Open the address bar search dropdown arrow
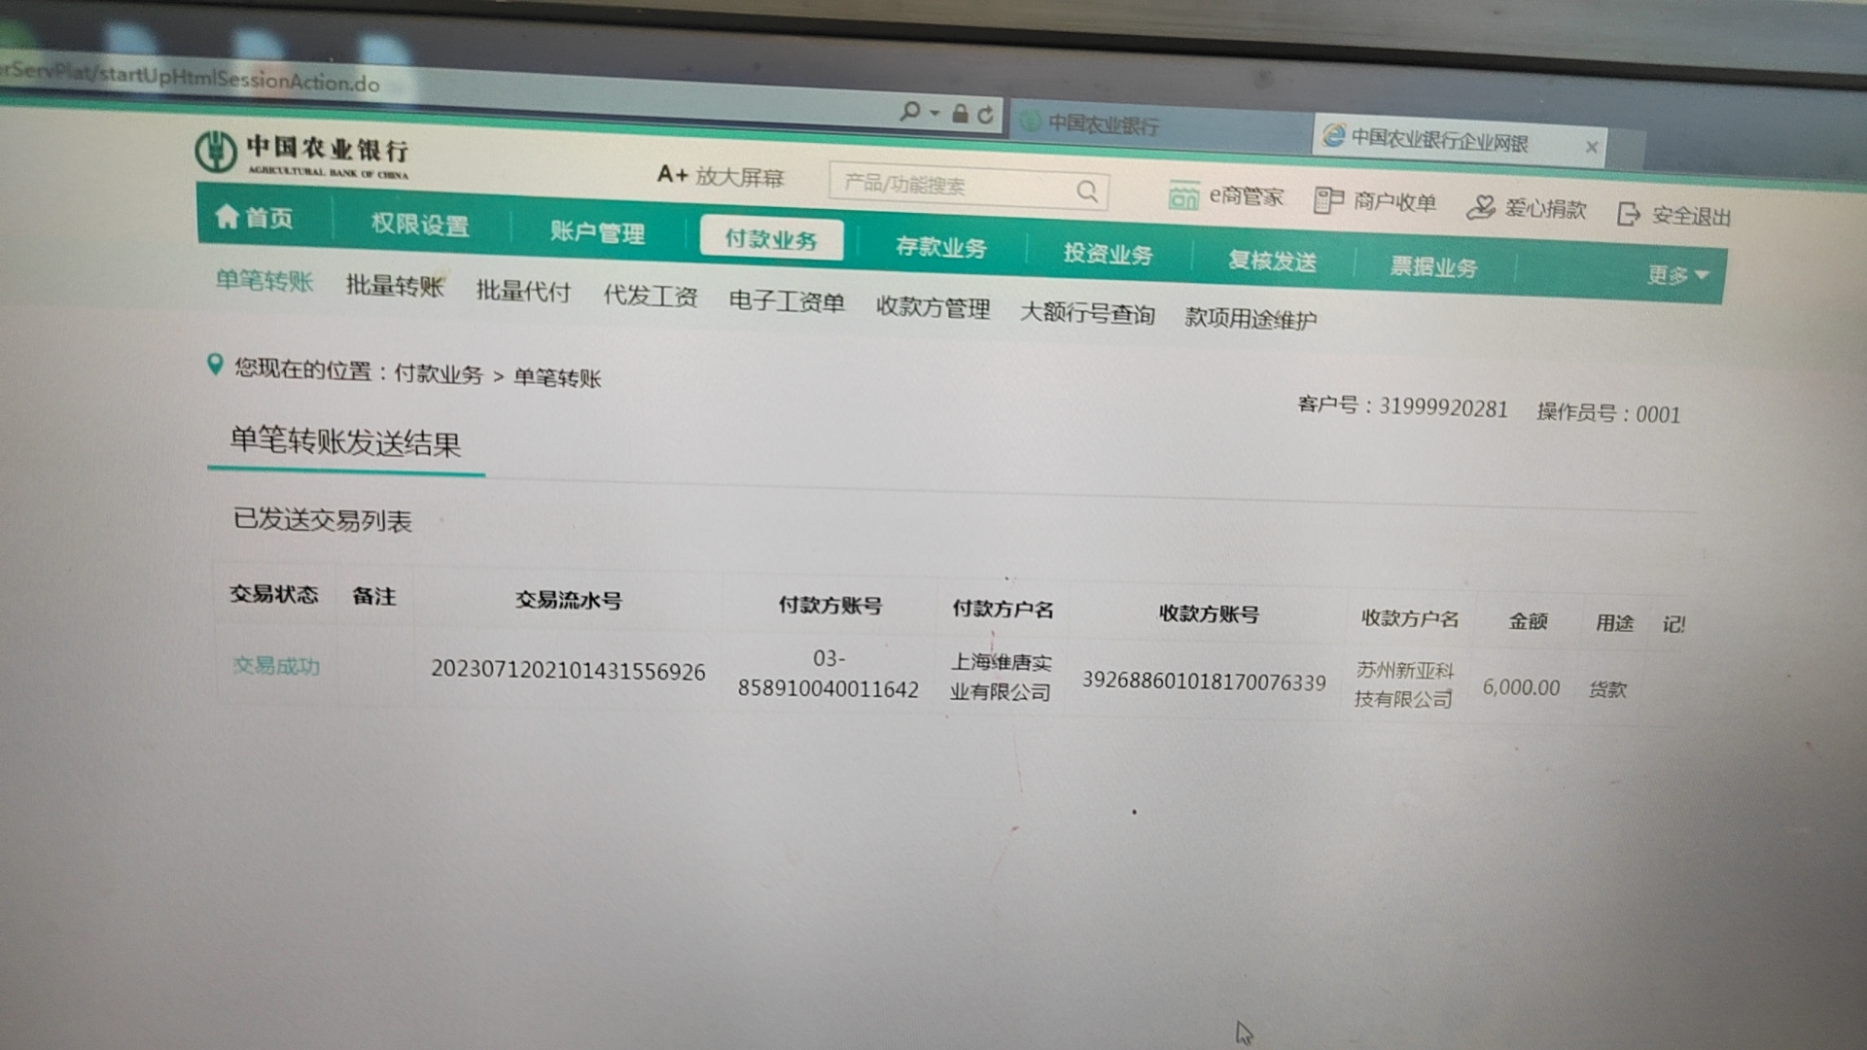 pyautogui.click(x=934, y=113)
